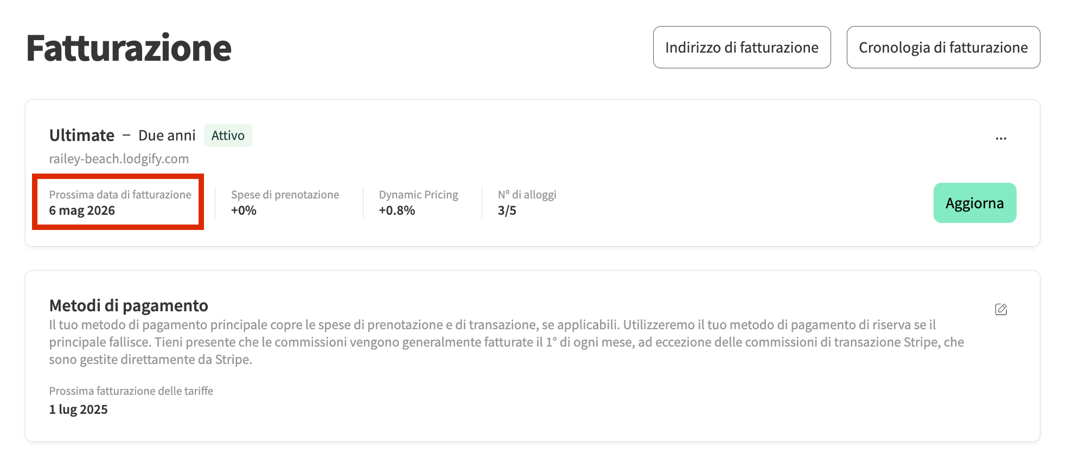This screenshot has width=1073, height=461.
Task: Click the Metodi di pagamento heading
Action: tap(129, 306)
